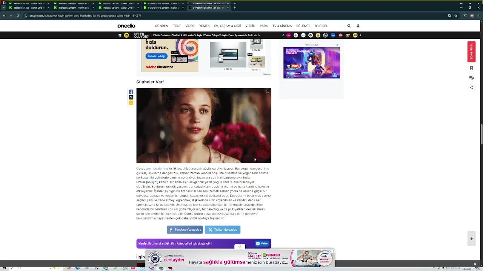Open the 'gibi' link in paragraph

pyautogui.click(x=151, y=178)
